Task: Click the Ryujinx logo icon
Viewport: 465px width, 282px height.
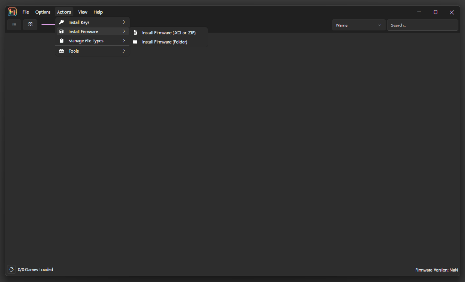Action: point(12,12)
